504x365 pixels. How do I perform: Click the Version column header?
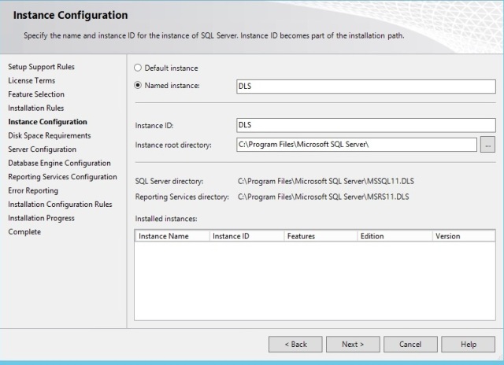pos(464,236)
